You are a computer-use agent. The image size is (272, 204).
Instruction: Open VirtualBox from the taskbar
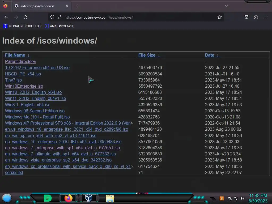coord(89,198)
